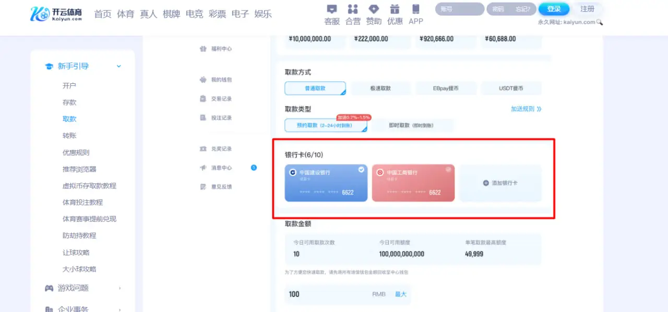Open the 加送规则 bonus rules link
668x312 pixels.
tap(523, 109)
